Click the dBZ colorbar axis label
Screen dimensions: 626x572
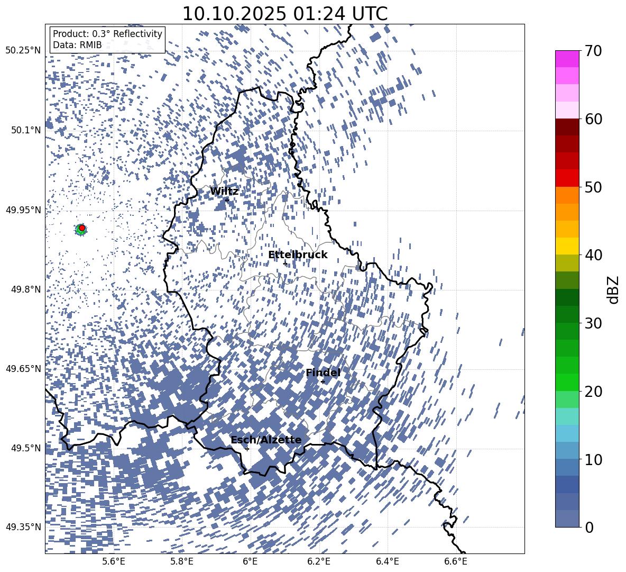(x=613, y=289)
